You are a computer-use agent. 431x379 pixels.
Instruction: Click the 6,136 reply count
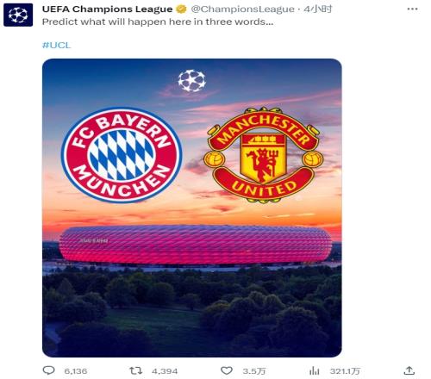tap(76, 371)
